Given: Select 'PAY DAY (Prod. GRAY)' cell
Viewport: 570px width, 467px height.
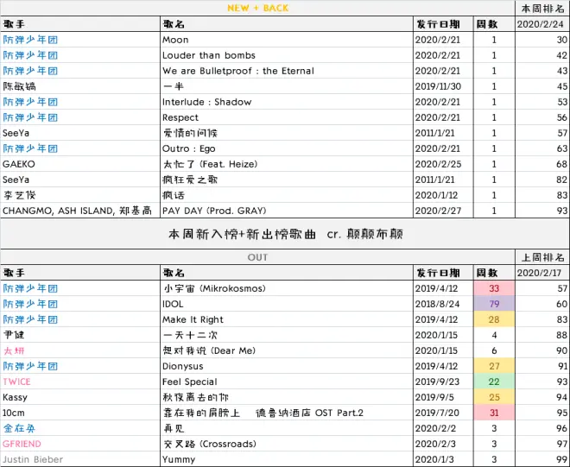Looking at the screenshot, I should [287, 211].
